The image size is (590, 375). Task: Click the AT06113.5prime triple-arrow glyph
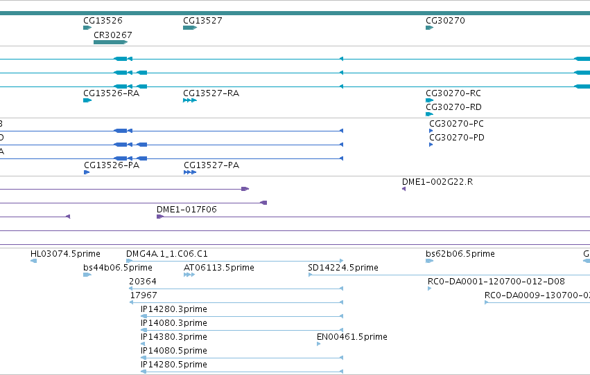(189, 275)
